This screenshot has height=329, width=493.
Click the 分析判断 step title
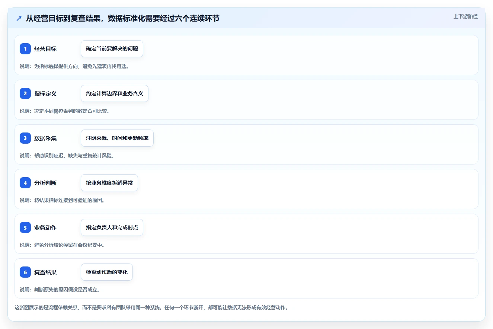click(45, 183)
